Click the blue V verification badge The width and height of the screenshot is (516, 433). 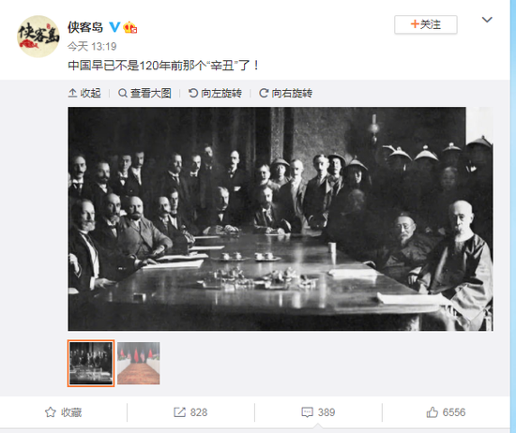(114, 27)
